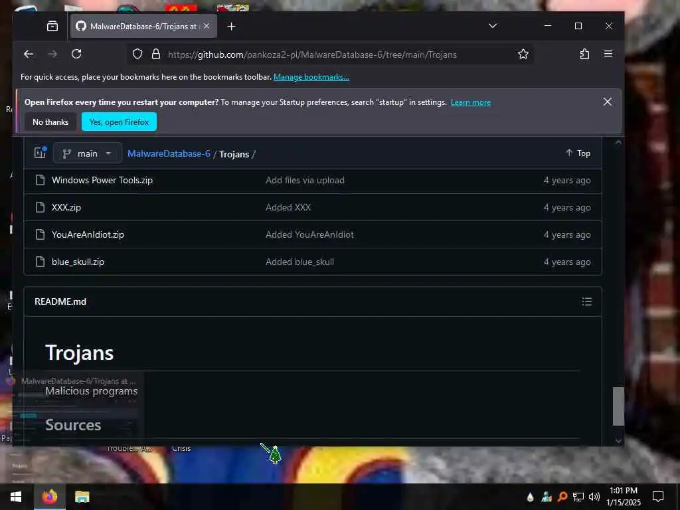
Task: Open the taskbar clock and date
Action: pyautogui.click(x=623, y=497)
